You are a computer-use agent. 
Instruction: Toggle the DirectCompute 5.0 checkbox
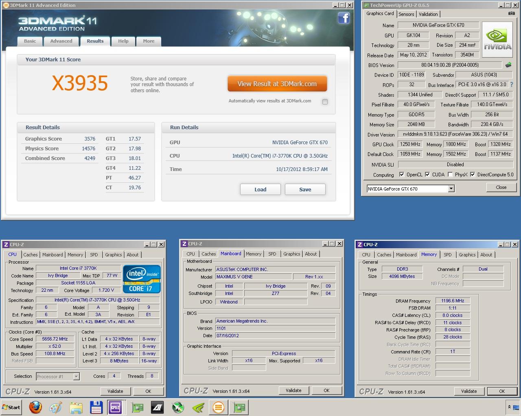coord(473,174)
